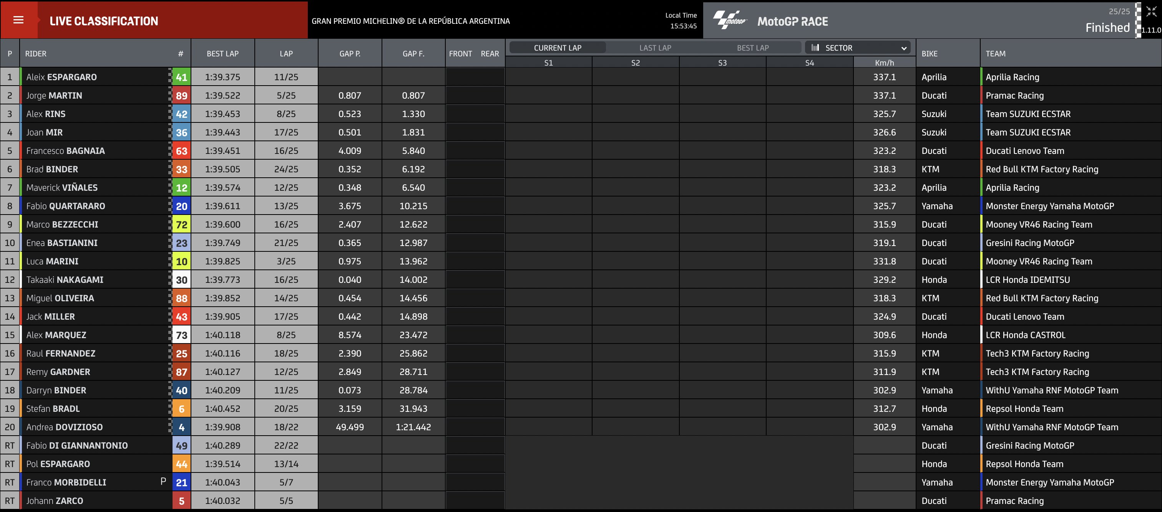Click Mir's top speed 326.6
The height and width of the screenshot is (512, 1162).
[884, 132]
